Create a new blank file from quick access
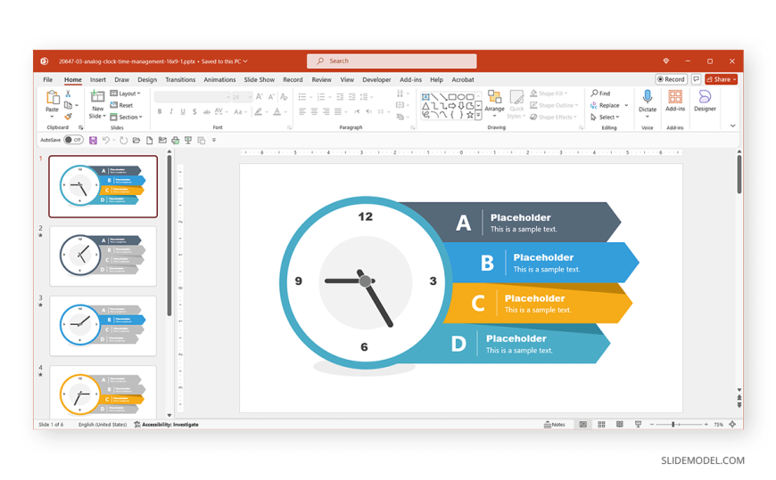This screenshot has width=776, height=480. tap(150, 141)
